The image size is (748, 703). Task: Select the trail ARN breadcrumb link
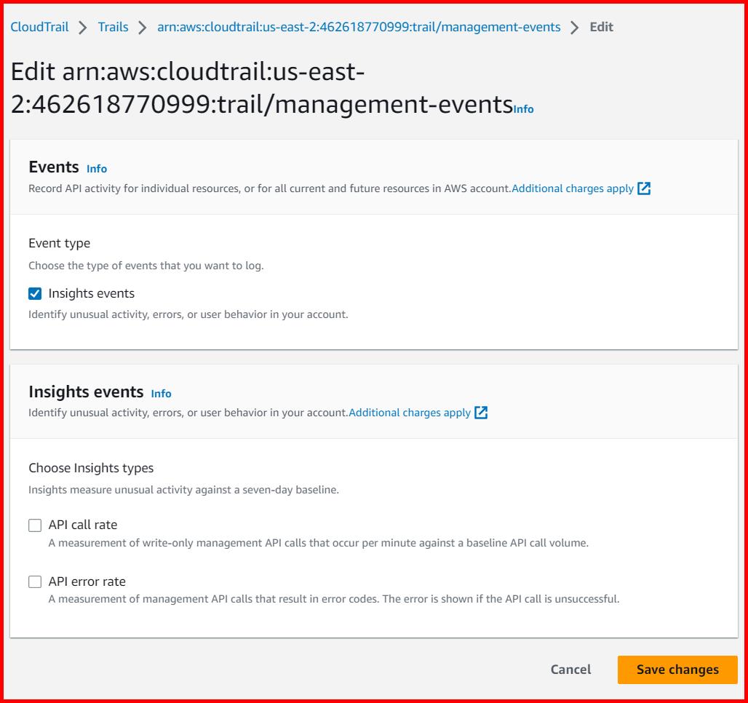(359, 26)
